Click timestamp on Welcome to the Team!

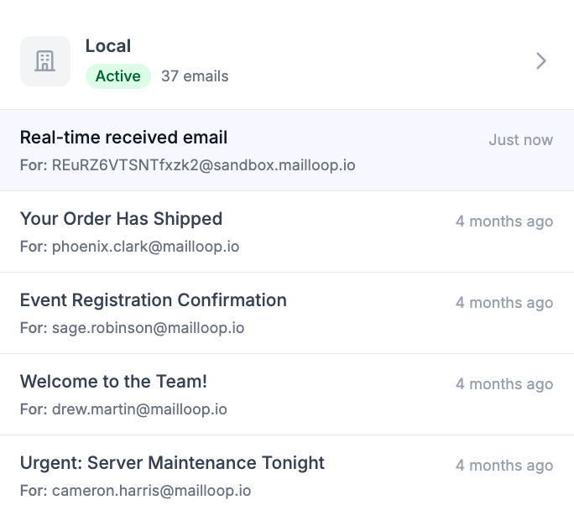pos(504,384)
